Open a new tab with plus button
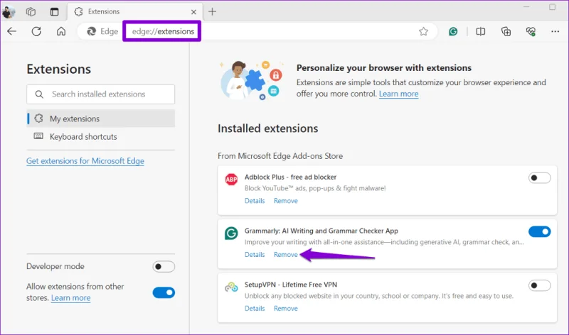The image size is (569, 335). (x=212, y=11)
